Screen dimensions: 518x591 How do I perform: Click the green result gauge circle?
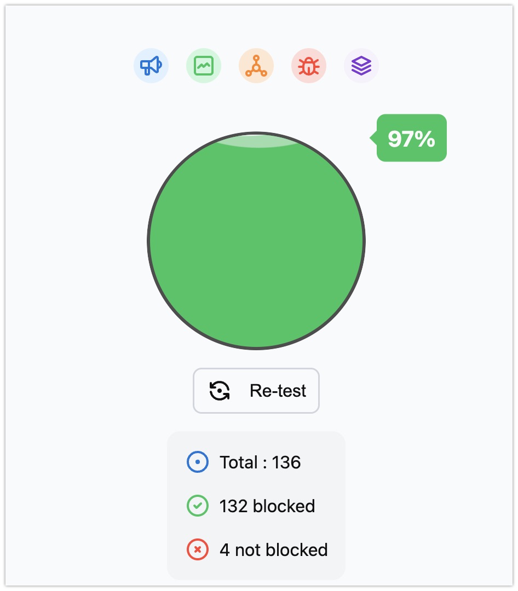256,240
